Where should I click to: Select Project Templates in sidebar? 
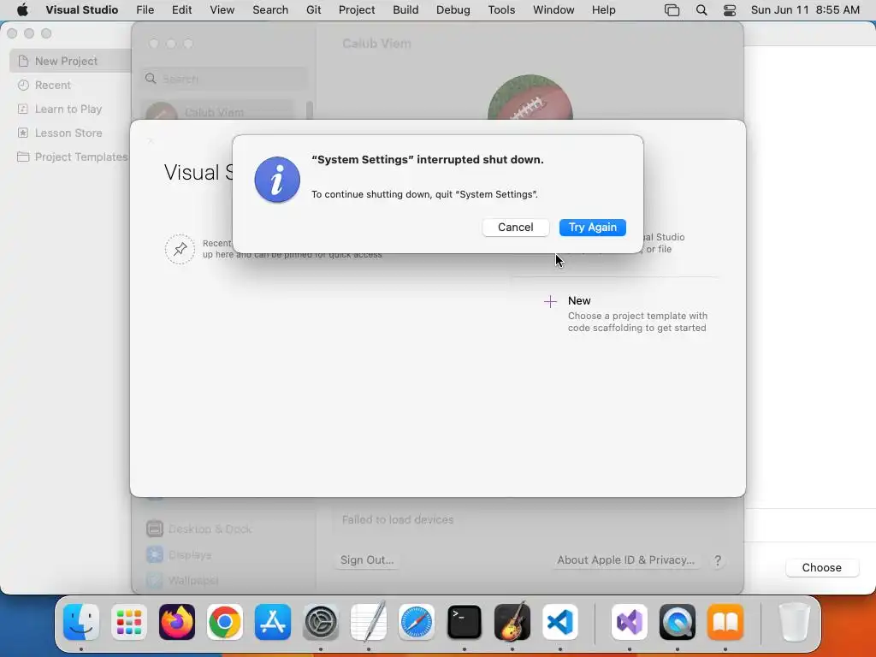81,157
